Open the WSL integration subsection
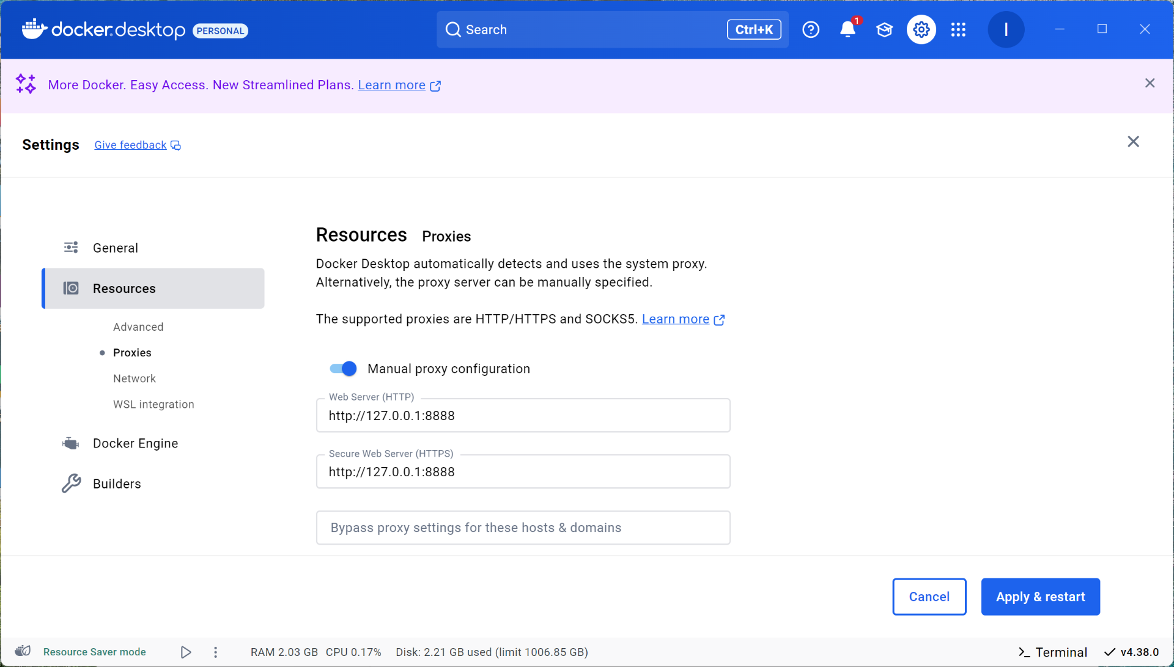 tap(153, 404)
